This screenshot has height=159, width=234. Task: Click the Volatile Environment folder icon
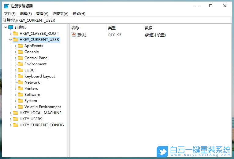pos(20,107)
